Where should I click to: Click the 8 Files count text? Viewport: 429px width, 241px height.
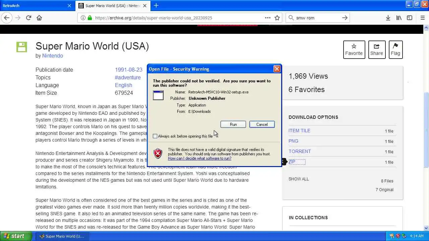[x=387, y=181]
